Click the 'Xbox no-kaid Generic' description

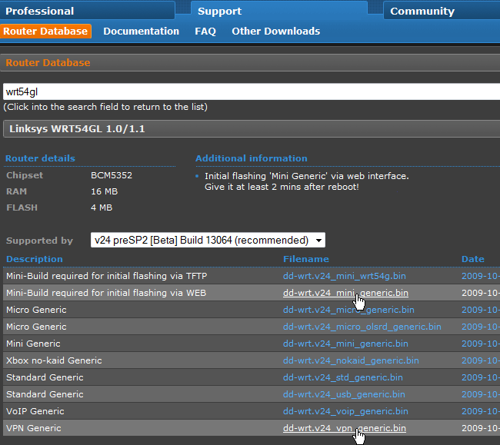[x=54, y=360]
